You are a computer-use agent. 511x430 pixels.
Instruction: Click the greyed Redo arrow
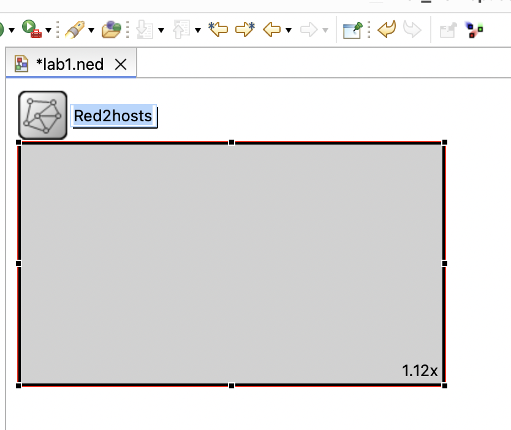pos(412,29)
